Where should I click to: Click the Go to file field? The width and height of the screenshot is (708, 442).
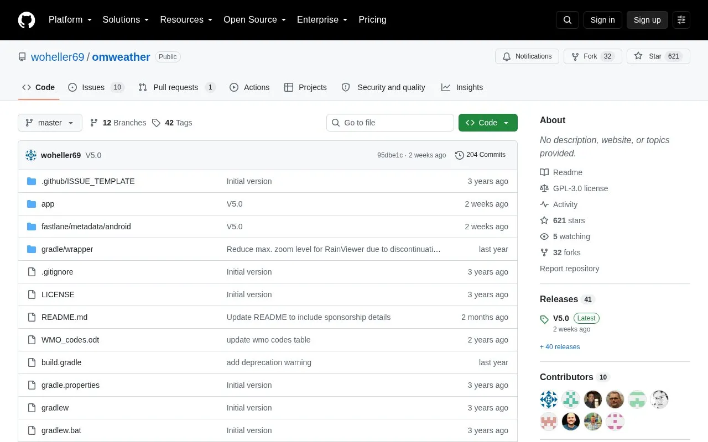point(390,123)
